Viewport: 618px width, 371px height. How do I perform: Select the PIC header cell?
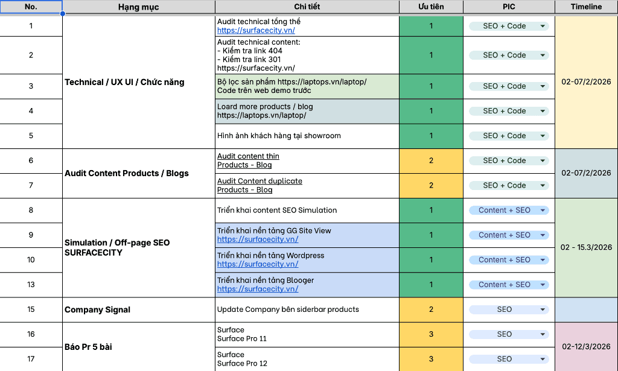(x=509, y=7)
